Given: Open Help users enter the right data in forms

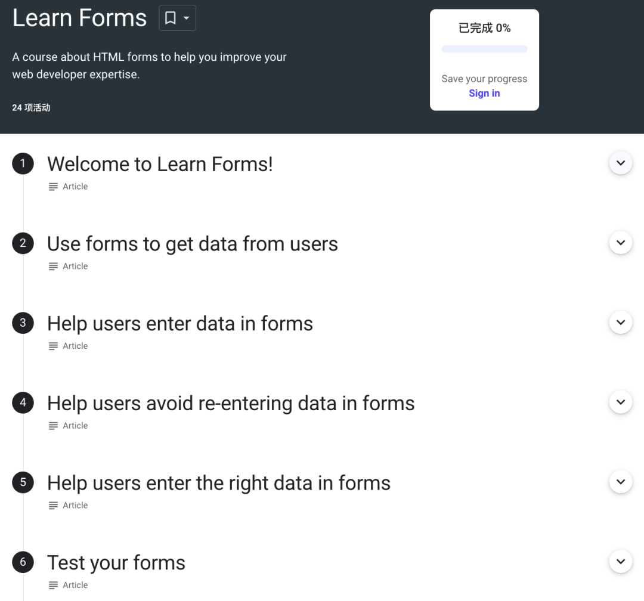Looking at the screenshot, I should (218, 483).
